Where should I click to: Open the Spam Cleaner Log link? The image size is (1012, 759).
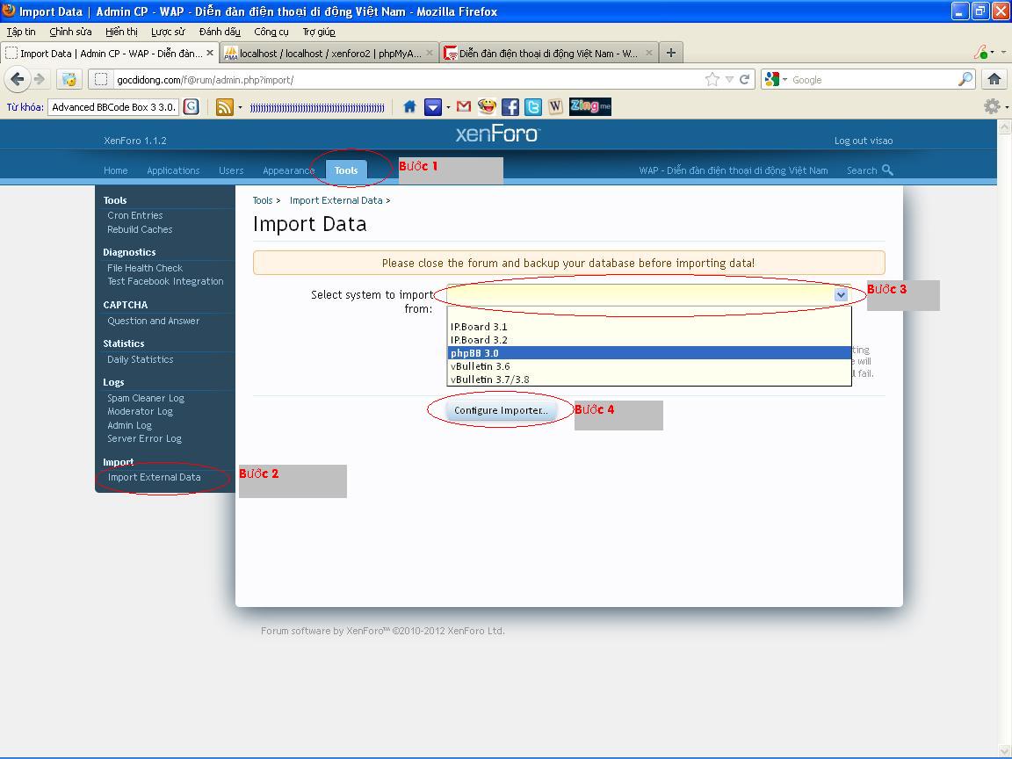pyautogui.click(x=145, y=398)
